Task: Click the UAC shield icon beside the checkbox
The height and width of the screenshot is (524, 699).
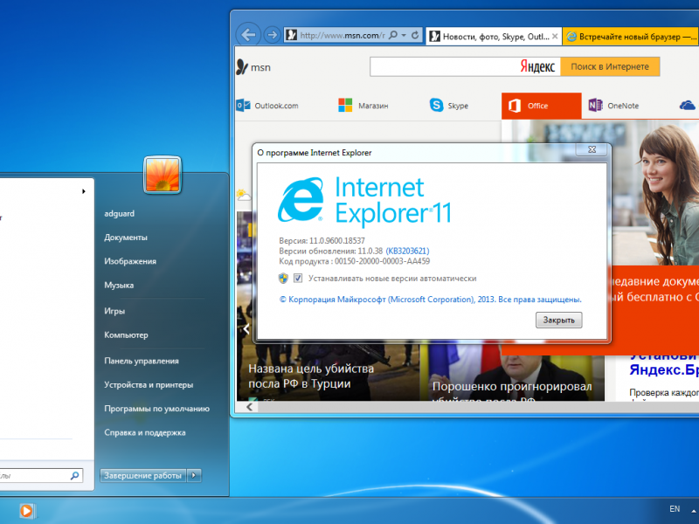Action: [283, 279]
